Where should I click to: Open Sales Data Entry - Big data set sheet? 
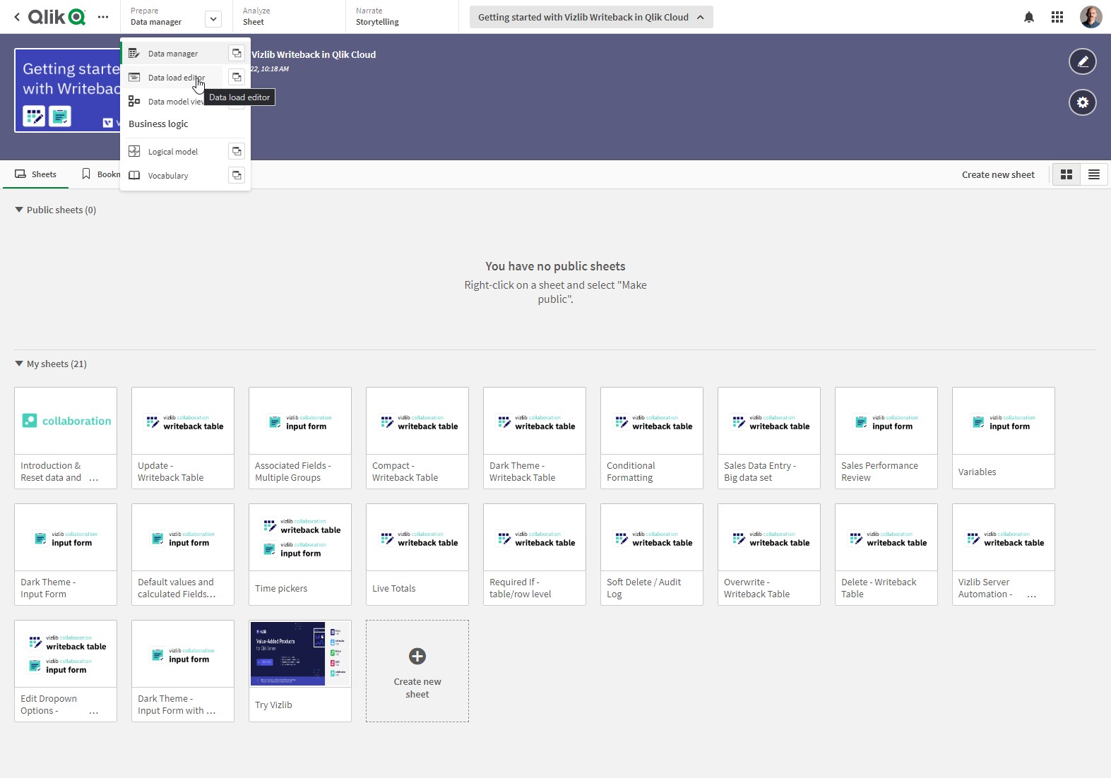[x=769, y=438]
